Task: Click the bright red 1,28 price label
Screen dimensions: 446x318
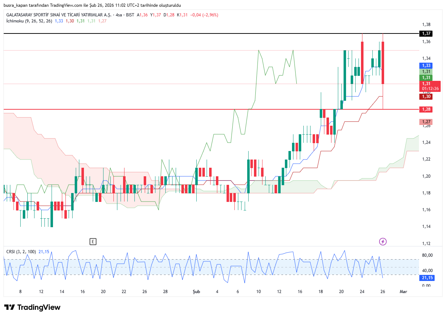Action: coord(426,109)
